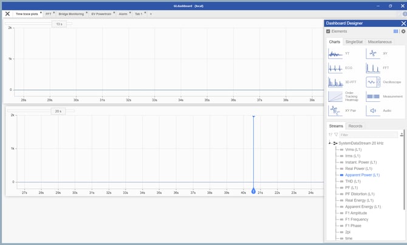Screen dimensions: 407x245
Task: Open the Bridge Monitoring tab
Action: click(72, 13)
